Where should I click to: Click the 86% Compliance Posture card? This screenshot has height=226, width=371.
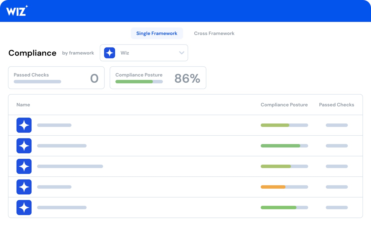pyautogui.click(x=158, y=78)
